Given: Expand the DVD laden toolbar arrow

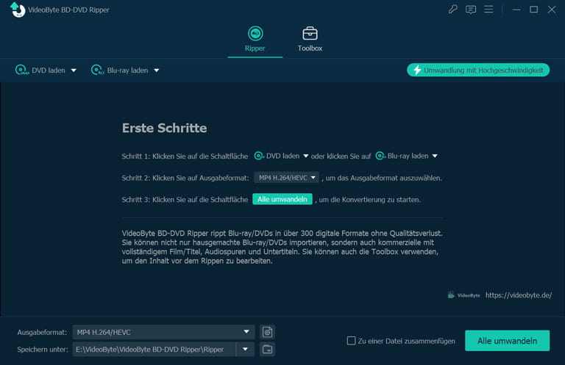Looking at the screenshot, I should [74, 71].
